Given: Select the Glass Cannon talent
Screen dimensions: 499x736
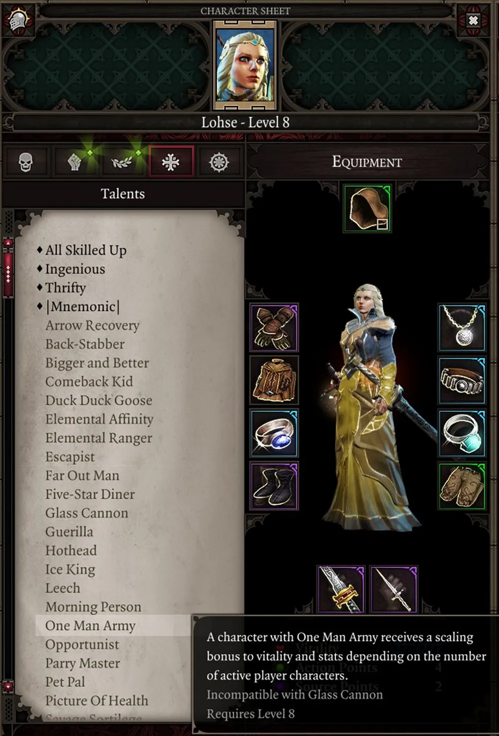Looking at the screenshot, I should 87,513.
